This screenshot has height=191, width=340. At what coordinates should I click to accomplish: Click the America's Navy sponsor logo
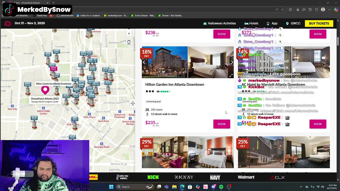[x=215, y=177]
